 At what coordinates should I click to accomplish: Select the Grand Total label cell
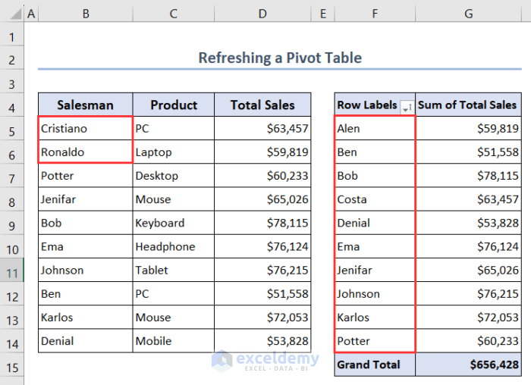tap(375, 365)
